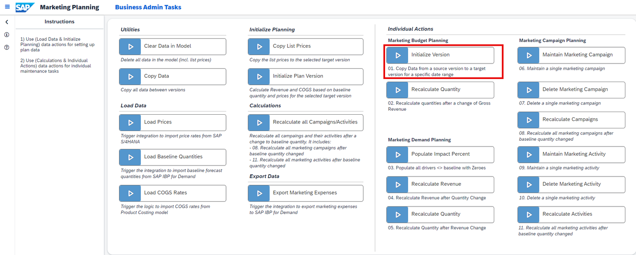Open the help question mark icon
Image resolution: width=636 pixels, height=255 pixels.
point(7,47)
